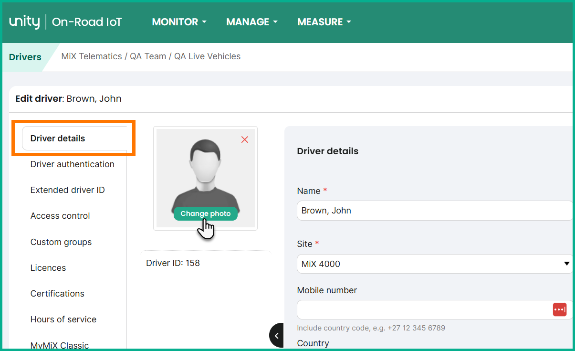Switch to Driver authentication section
575x351 pixels.
[x=72, y=164]
